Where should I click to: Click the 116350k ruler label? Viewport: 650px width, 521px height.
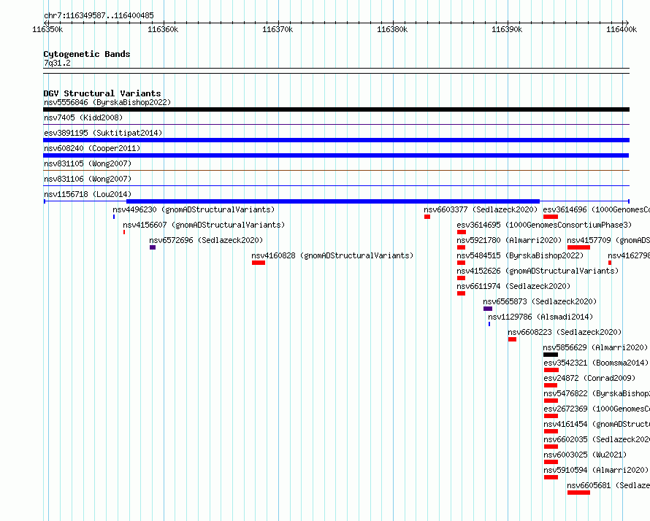tap(47, 29)
